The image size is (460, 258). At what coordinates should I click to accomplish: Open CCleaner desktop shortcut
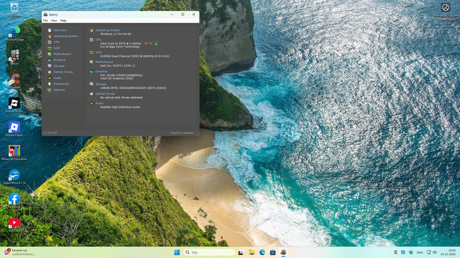click(x=14, y=79)
